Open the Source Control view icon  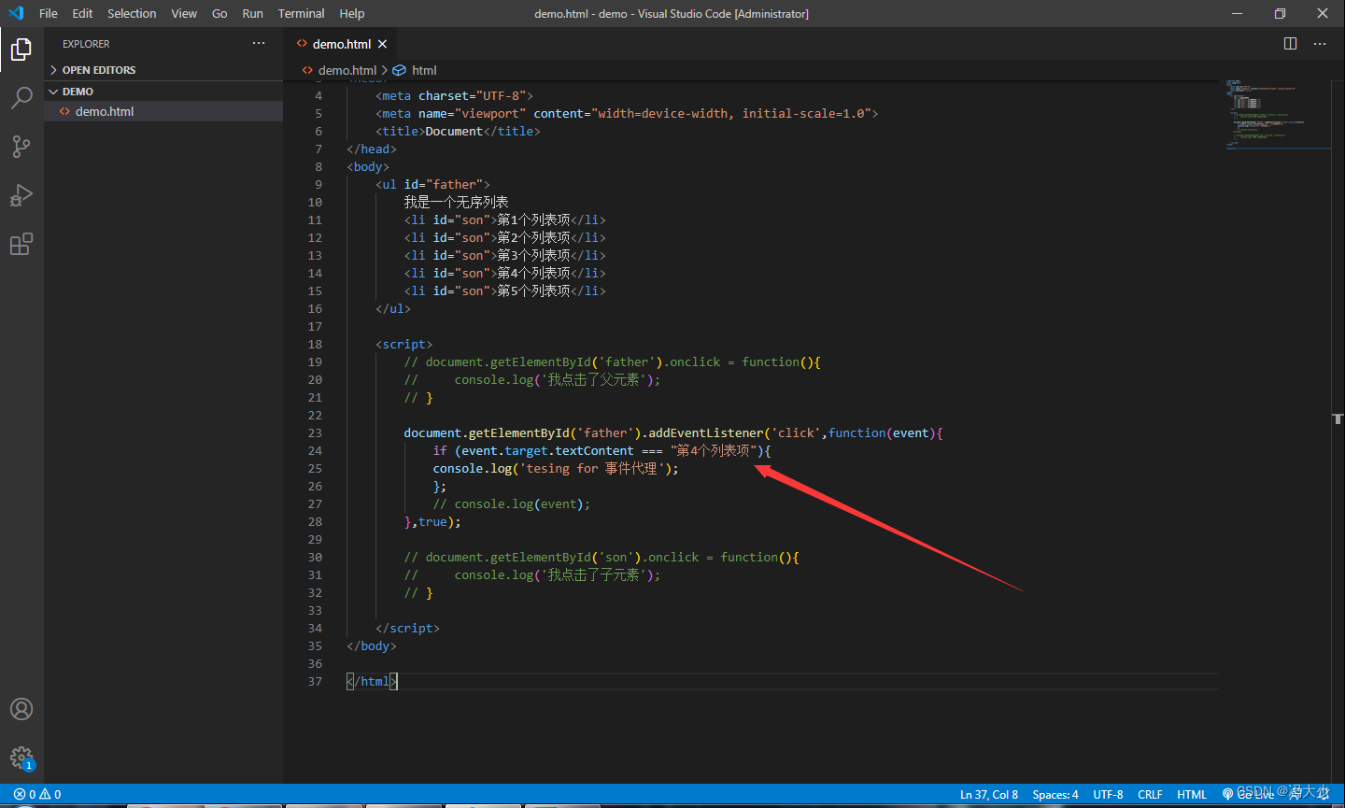21,146
